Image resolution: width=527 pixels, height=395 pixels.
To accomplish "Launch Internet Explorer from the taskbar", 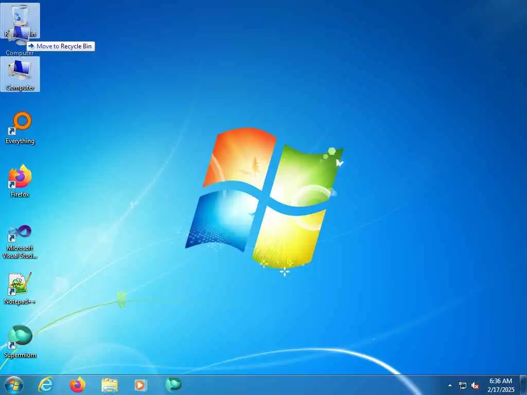I will (46, 385).
